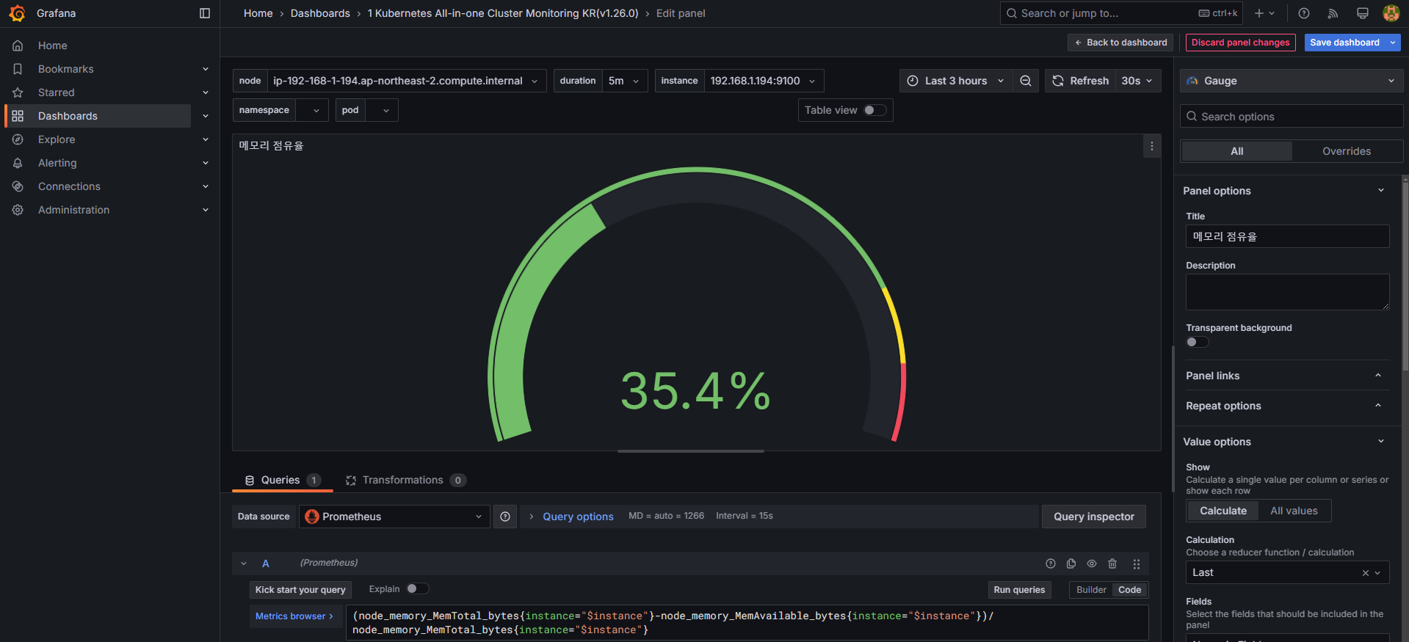
Task: Click the Connections sidebar icon
Action: click(x=18, y=186)
